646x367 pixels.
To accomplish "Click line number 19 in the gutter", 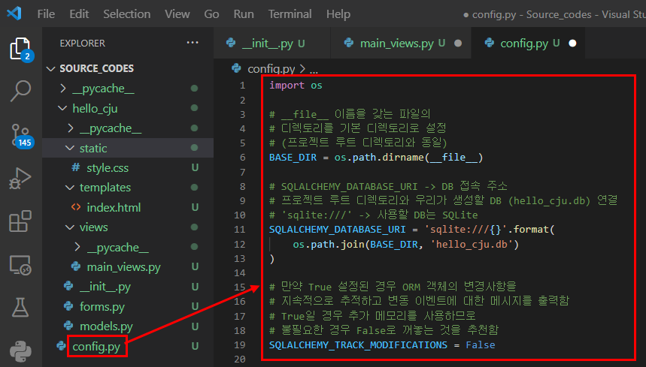I will pos(240,344).
